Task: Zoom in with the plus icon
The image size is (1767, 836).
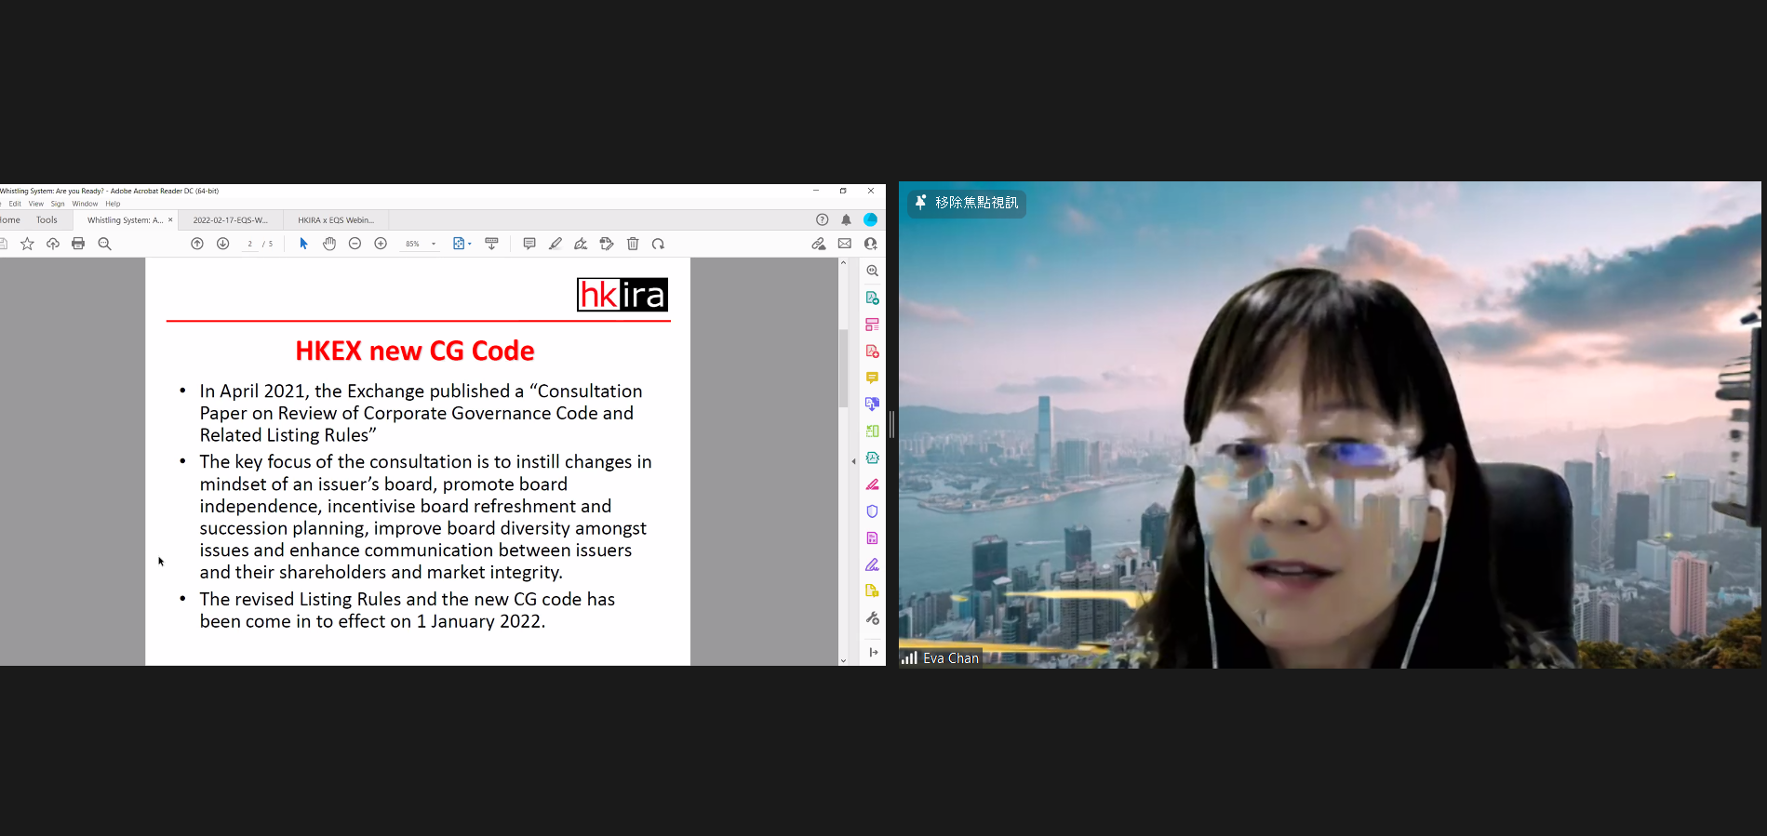Action: tap(381, 244)
